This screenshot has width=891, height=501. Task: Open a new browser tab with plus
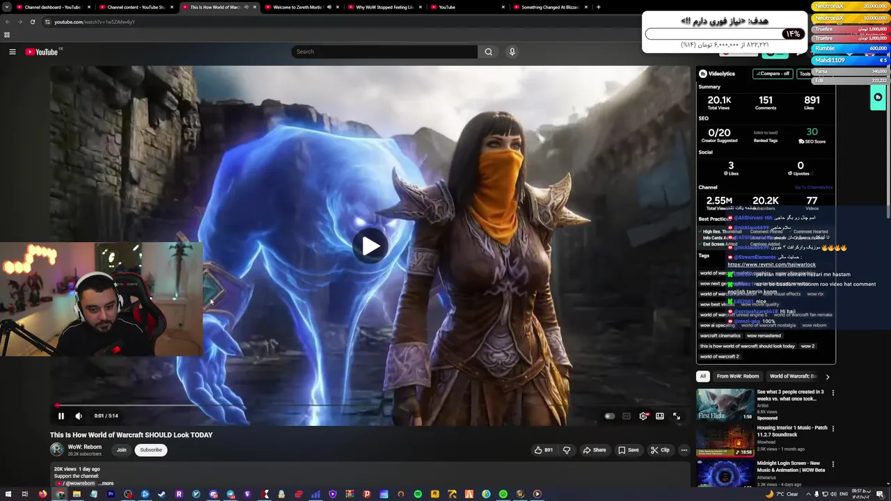[599, 7]
